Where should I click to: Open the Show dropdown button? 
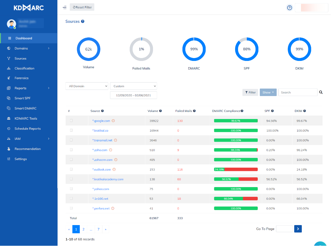pos(268,92)
